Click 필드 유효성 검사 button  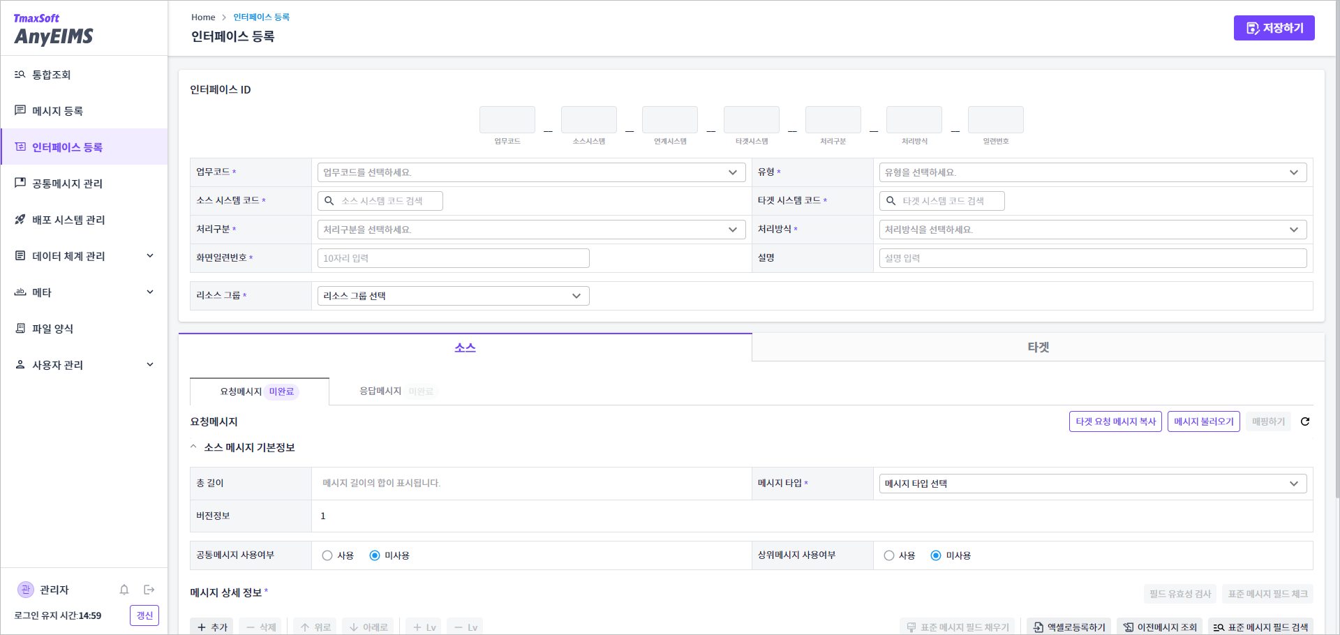pyautogui.click(x=1180, y=594)
